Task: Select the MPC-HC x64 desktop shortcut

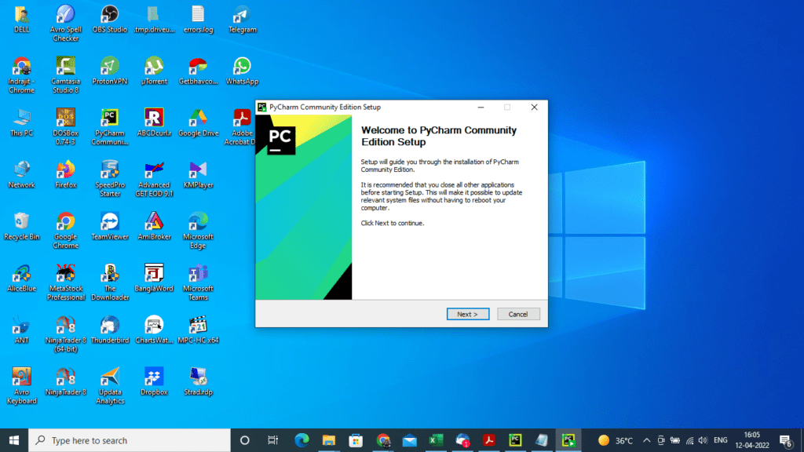Action: click(x=198, y=330)
